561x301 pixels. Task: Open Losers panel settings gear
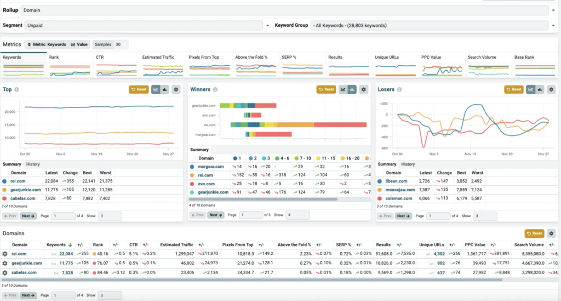pos(551,89)
